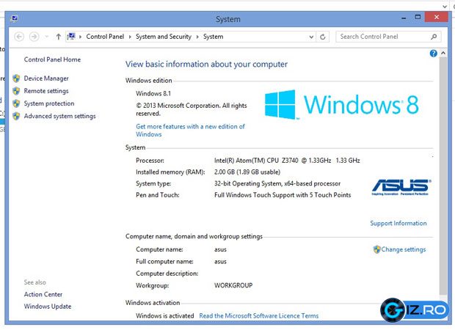Click the vertical scrollbar thumb
455x330 pixels.
coord(443,176)
